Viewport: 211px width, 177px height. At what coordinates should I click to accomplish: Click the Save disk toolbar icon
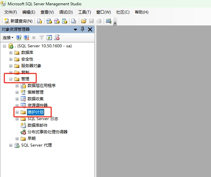point(91,21)
